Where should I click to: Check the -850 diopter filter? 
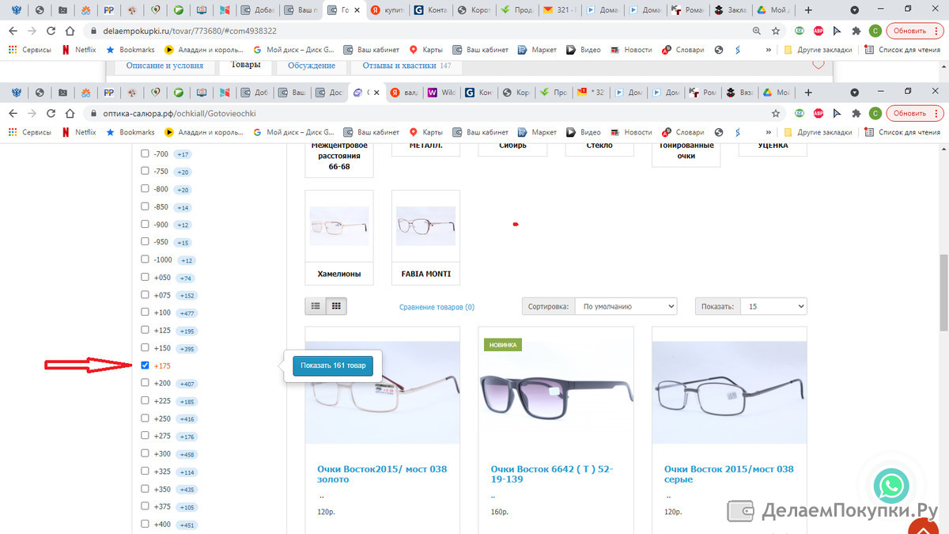click(145, 206)
